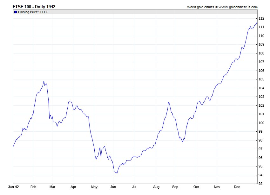The height and width of the screenshot is (195, 270).
Task: Click the mid-September dip on the price line
Action: pyautogui.click(x=183, y=142)
